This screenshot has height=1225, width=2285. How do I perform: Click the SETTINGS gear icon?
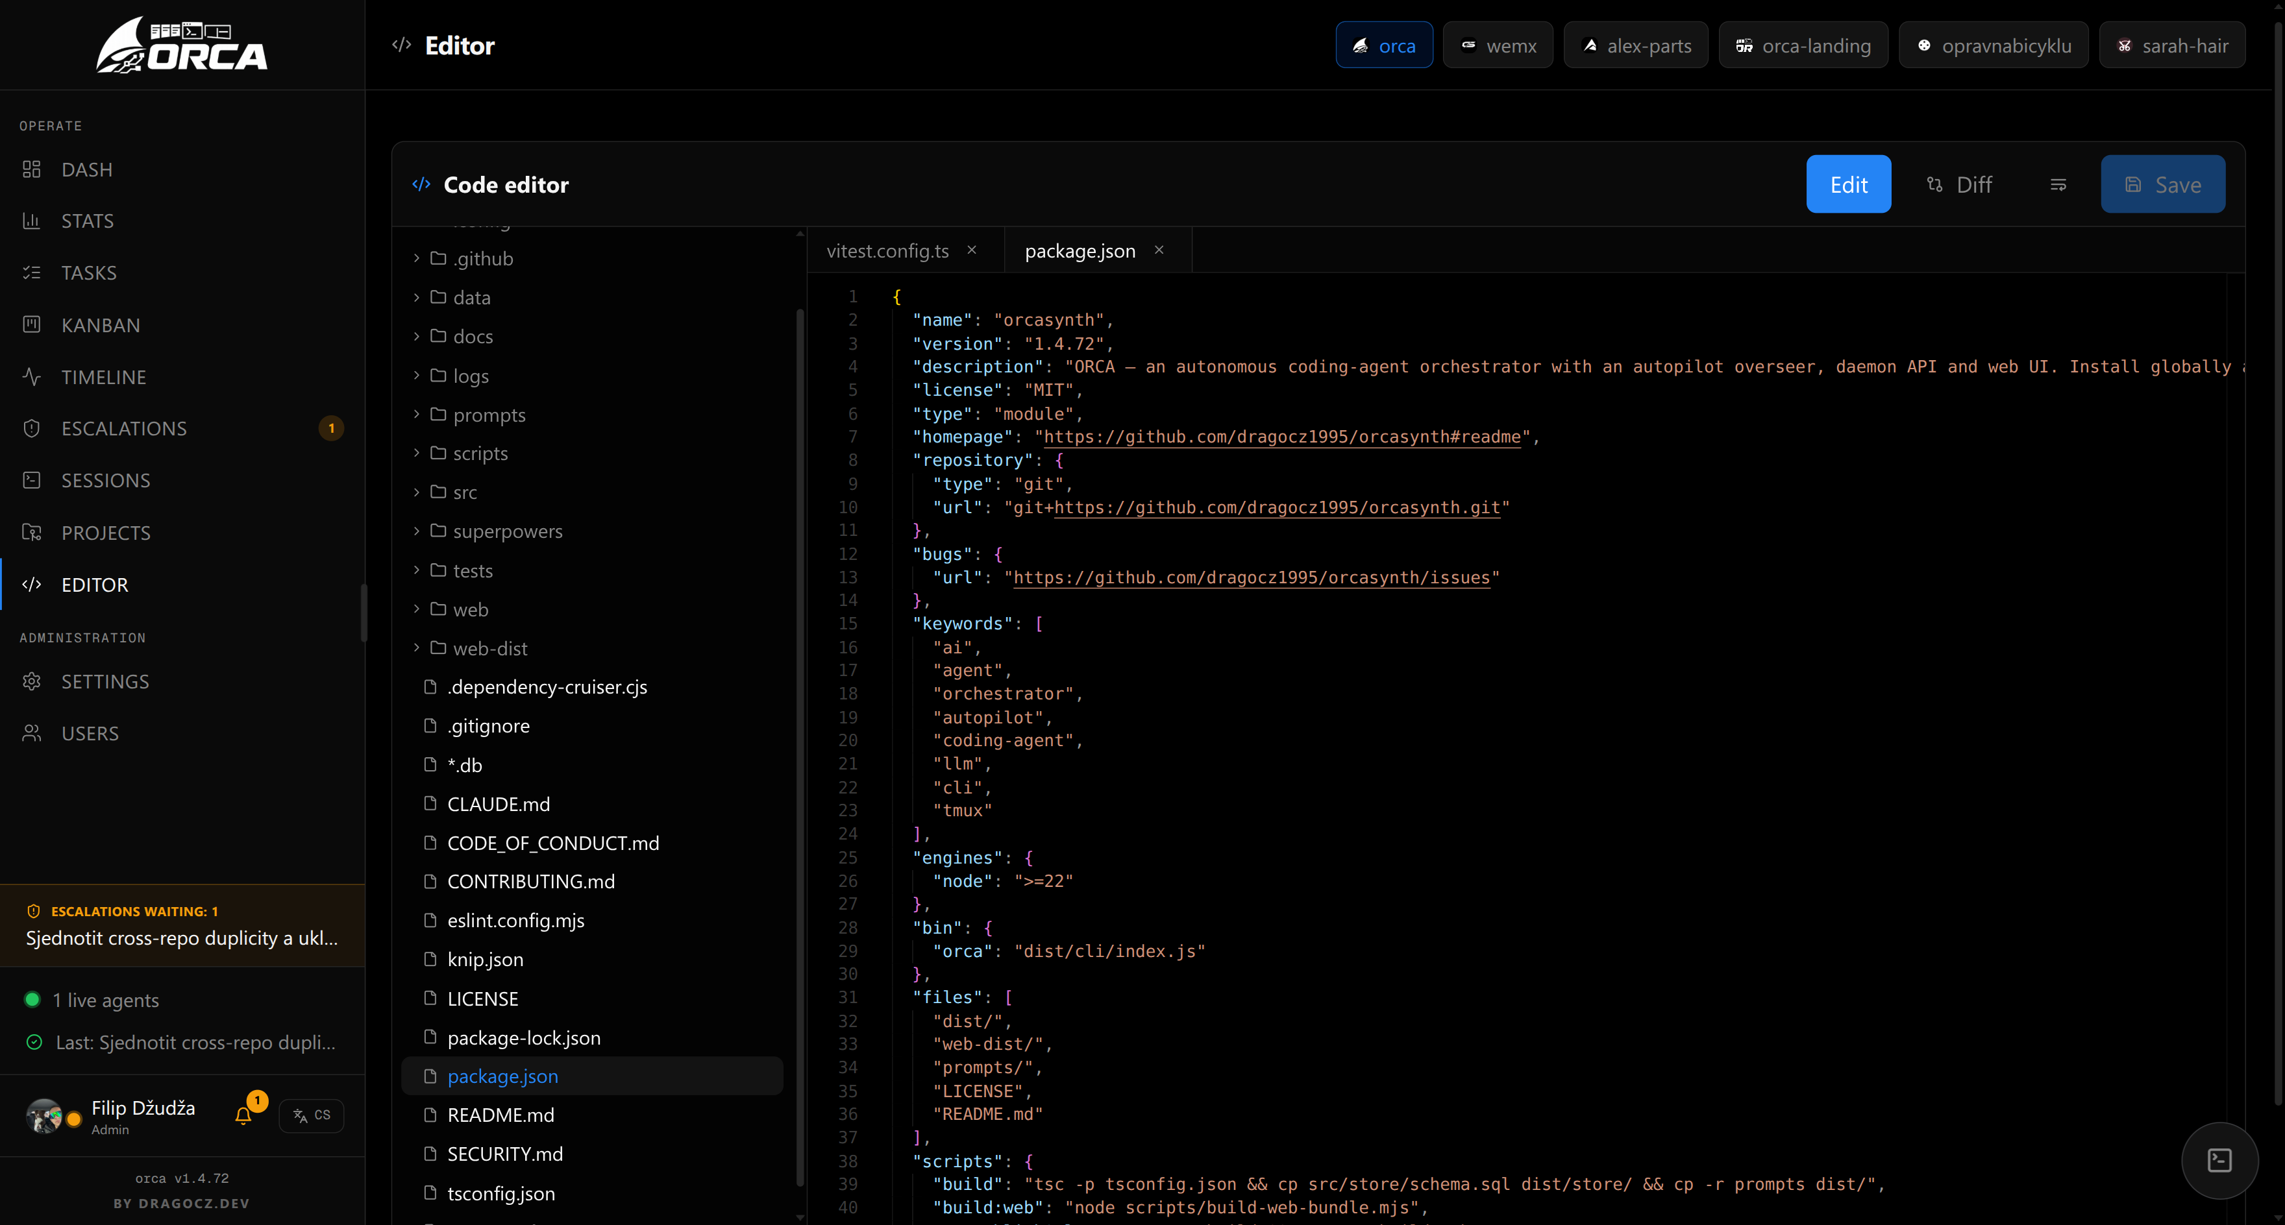point(32,682)
